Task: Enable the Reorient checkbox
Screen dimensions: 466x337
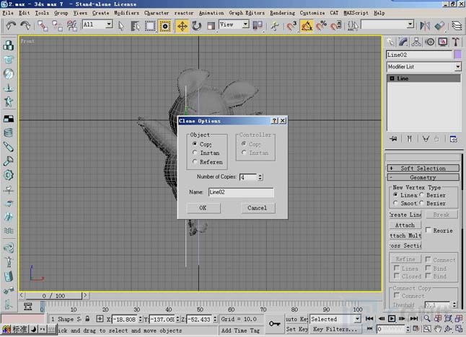Action: (428, 230)
